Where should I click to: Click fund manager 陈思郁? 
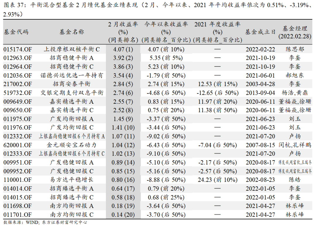click(x=295, y=49)
